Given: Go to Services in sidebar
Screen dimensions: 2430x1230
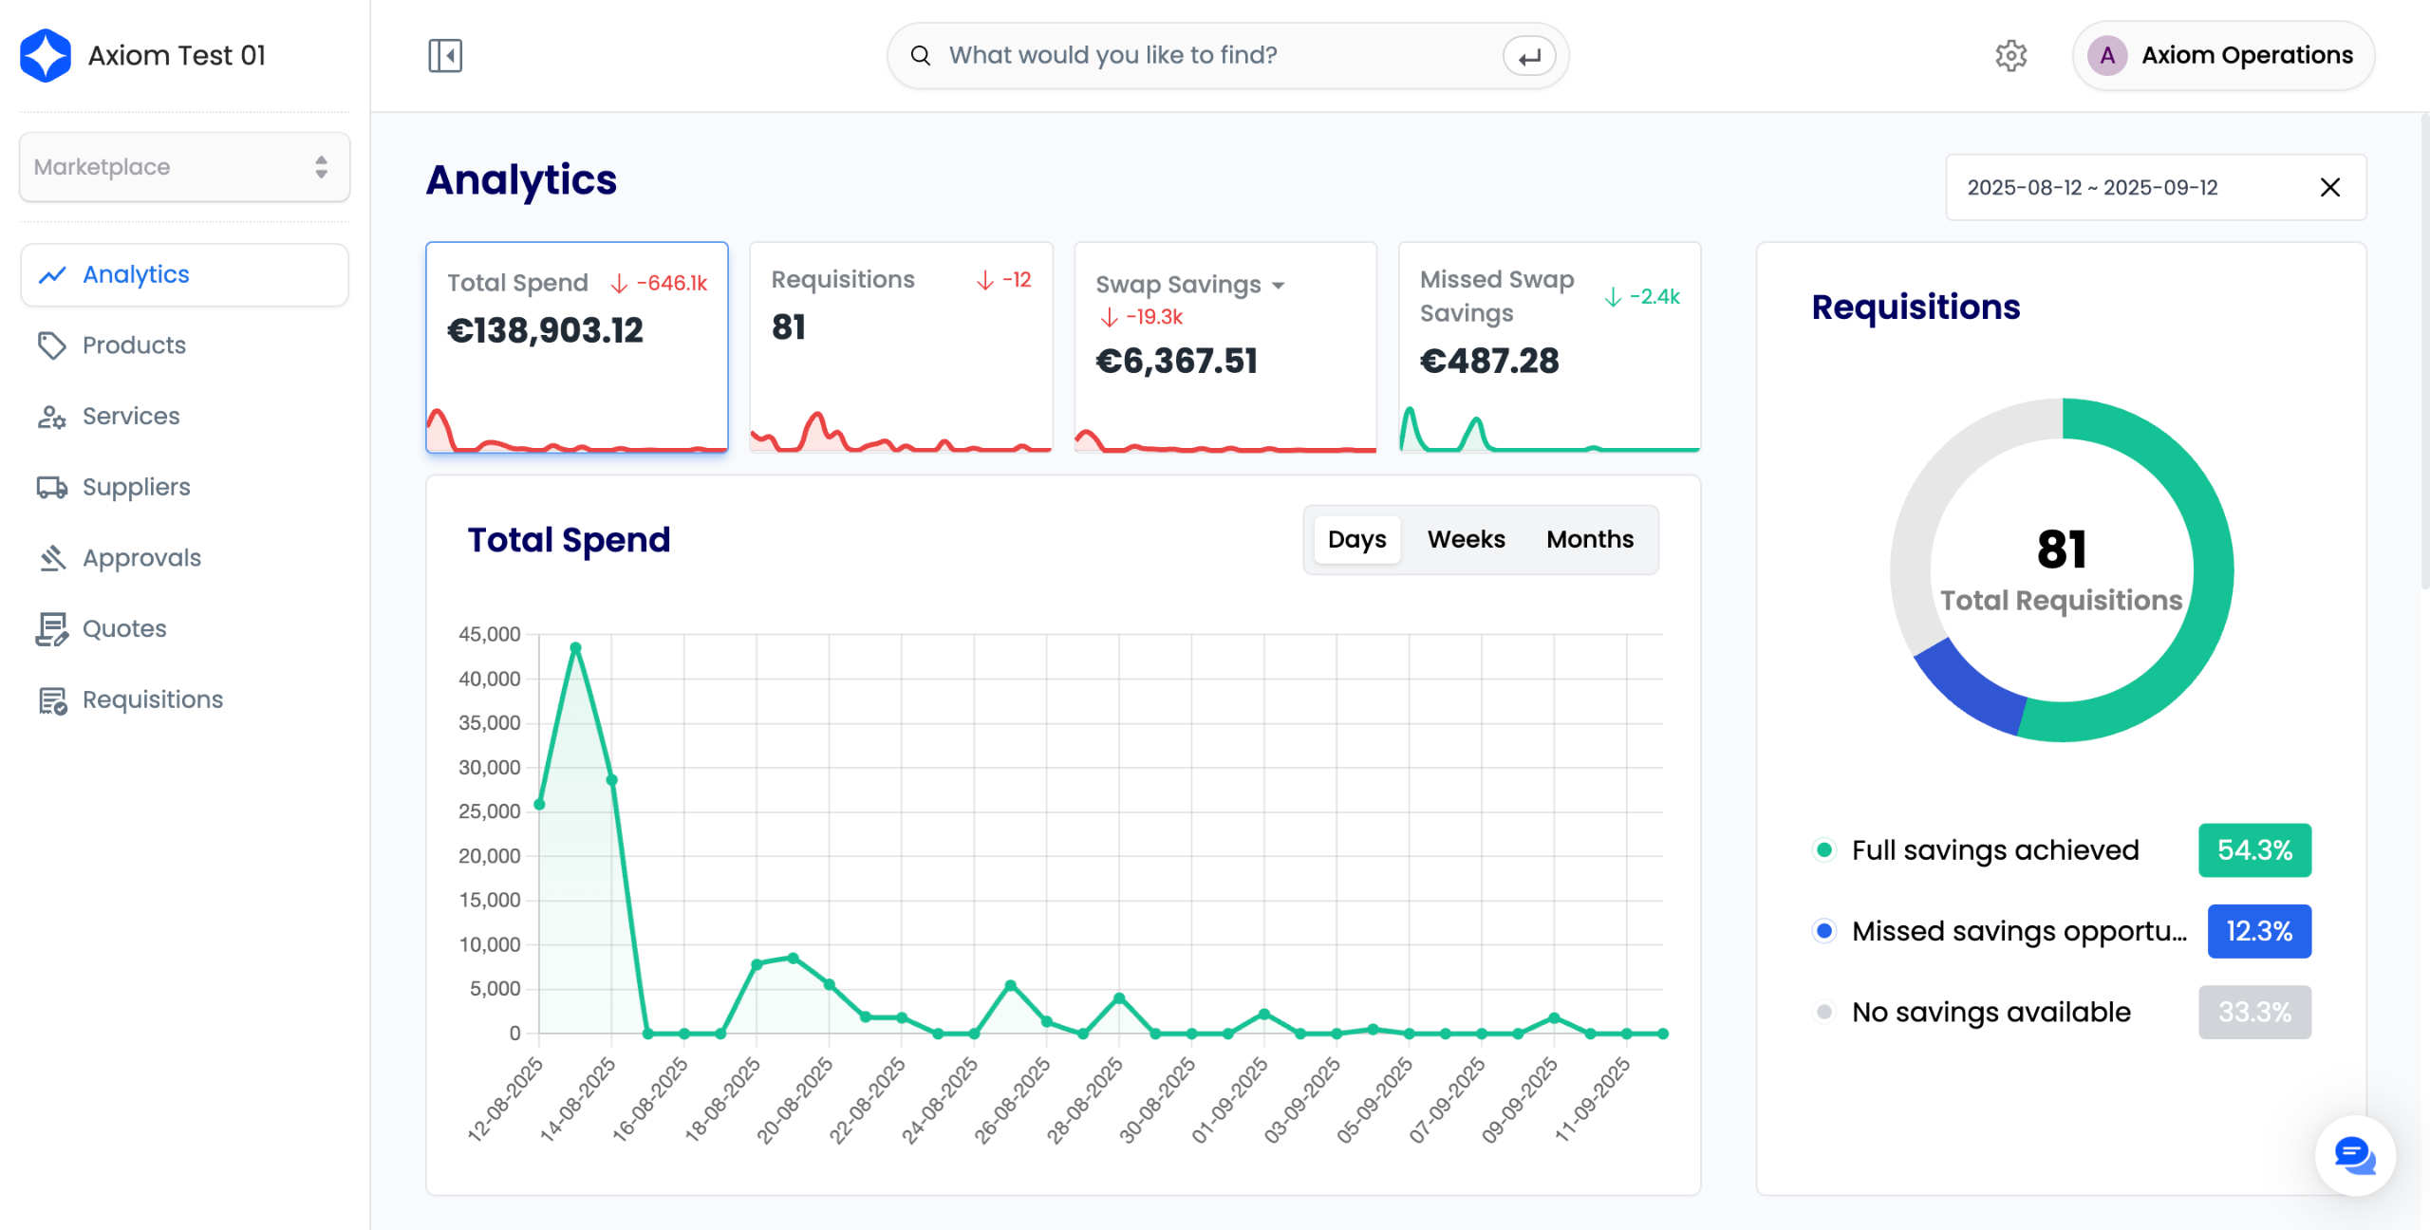Looking at the screenshot, I should click(131, 416).
